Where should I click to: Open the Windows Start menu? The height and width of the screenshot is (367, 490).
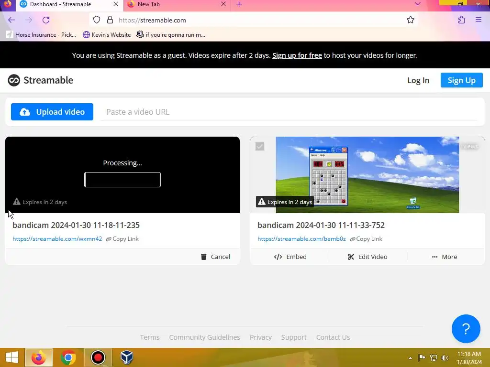[x=12, y=357]
